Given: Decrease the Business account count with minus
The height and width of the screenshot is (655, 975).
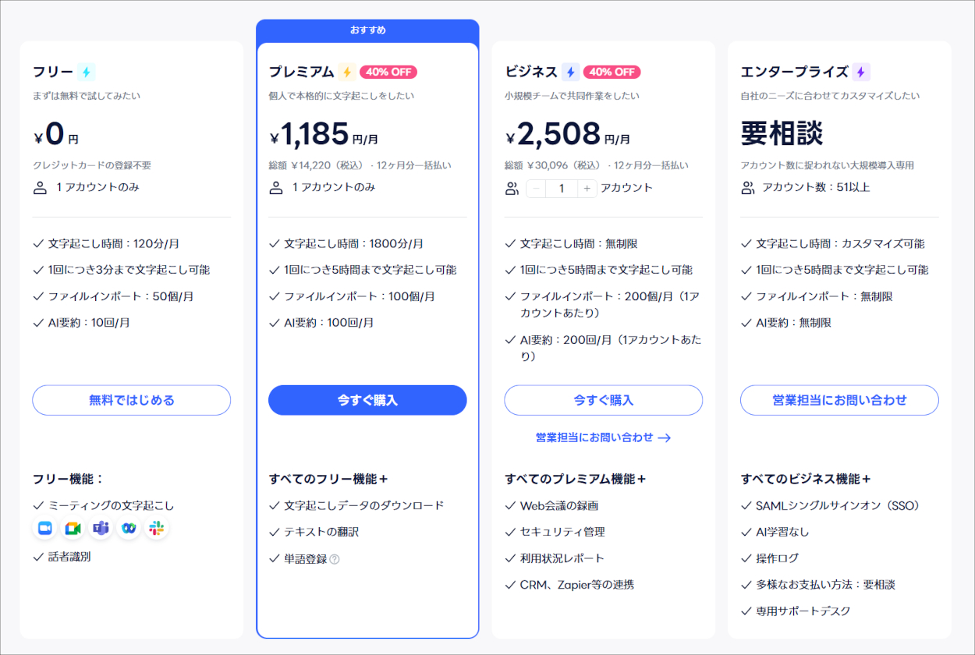Looking at the screenshot, I should [x=536, y=188].
